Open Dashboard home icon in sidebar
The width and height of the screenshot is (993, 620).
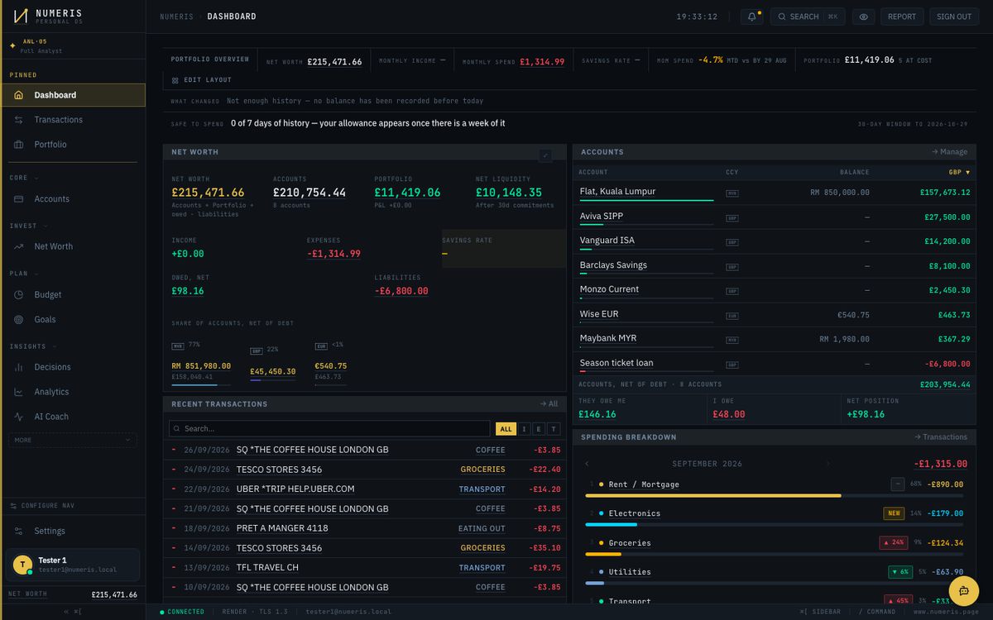pos(18,95)
